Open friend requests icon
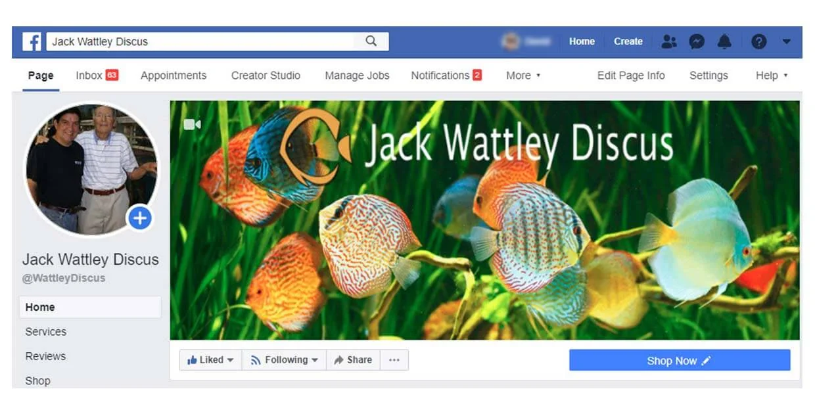The image size is (815, 414). [669, 41]
